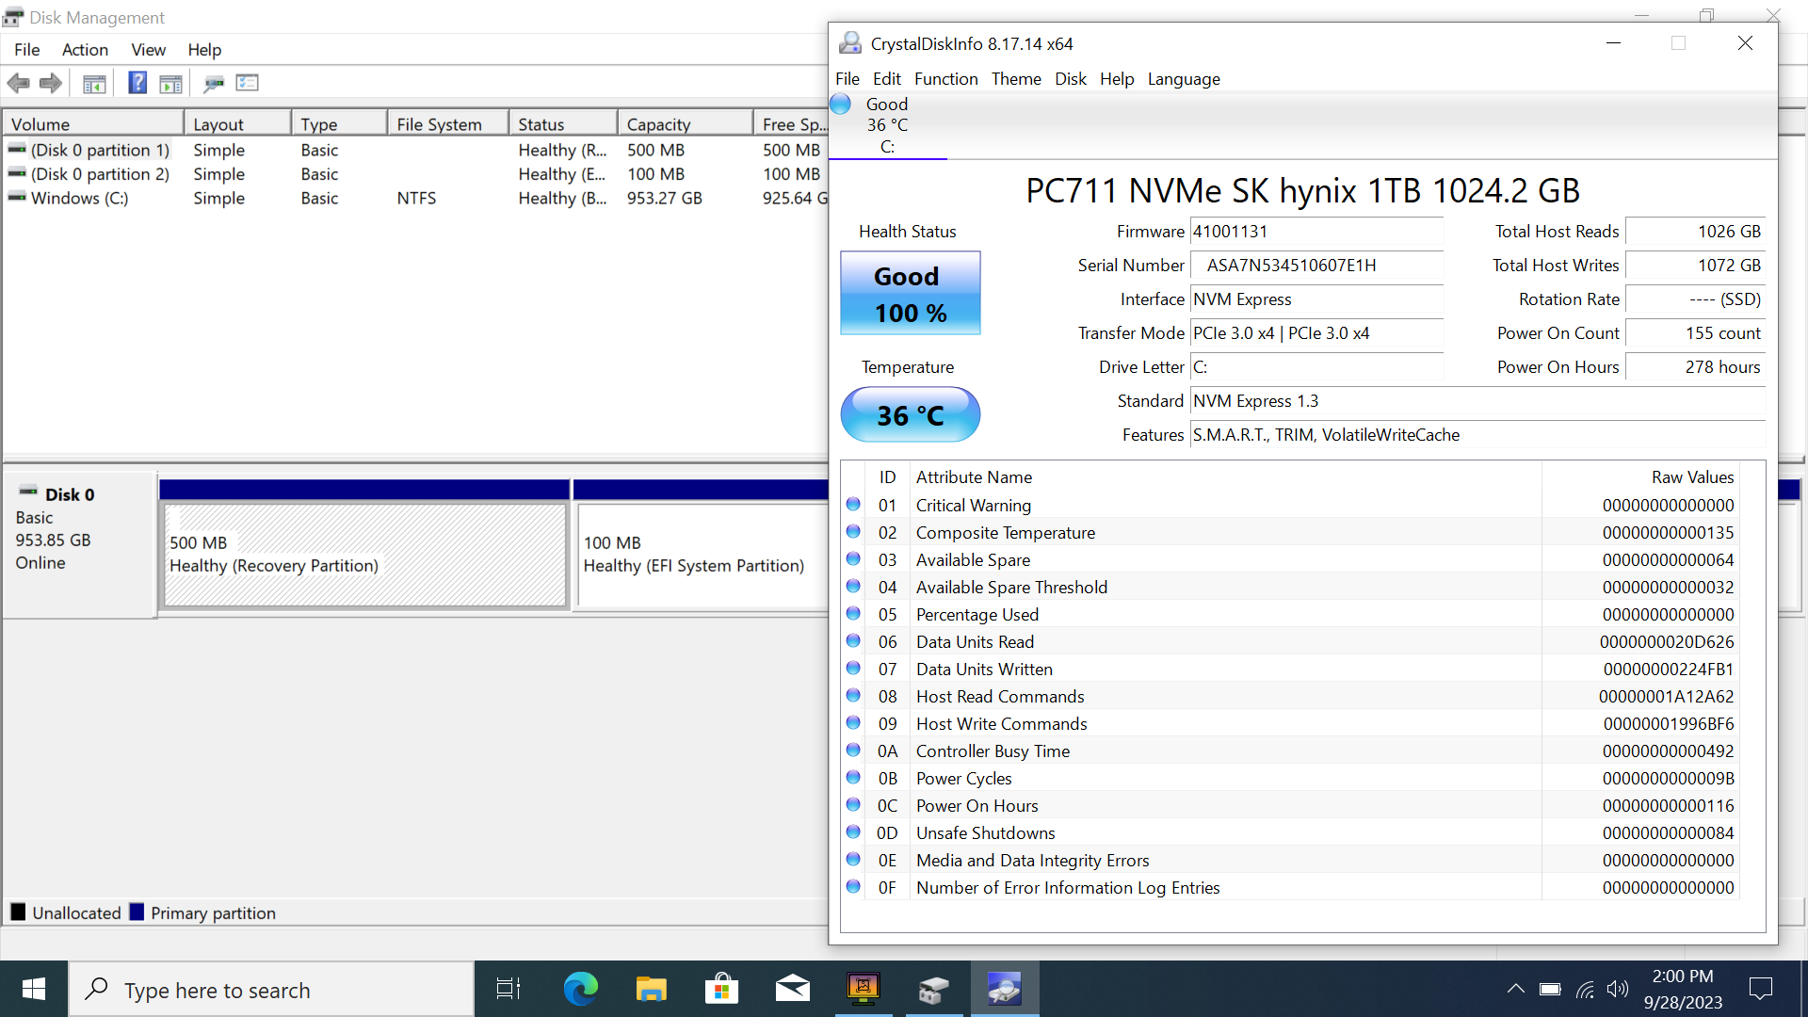Open CrystalDiskInfo File menu

847,79
